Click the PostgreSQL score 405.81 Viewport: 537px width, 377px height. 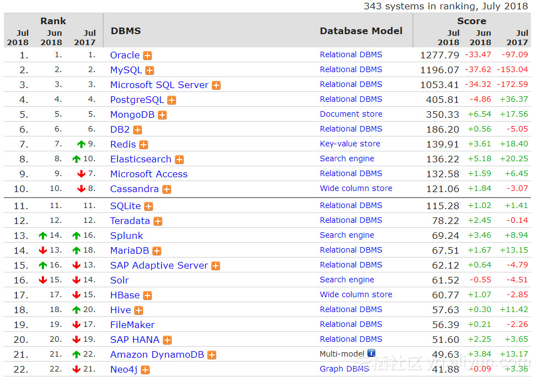pos(442,100)
